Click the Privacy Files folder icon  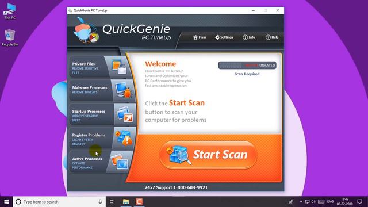(119, 67)
